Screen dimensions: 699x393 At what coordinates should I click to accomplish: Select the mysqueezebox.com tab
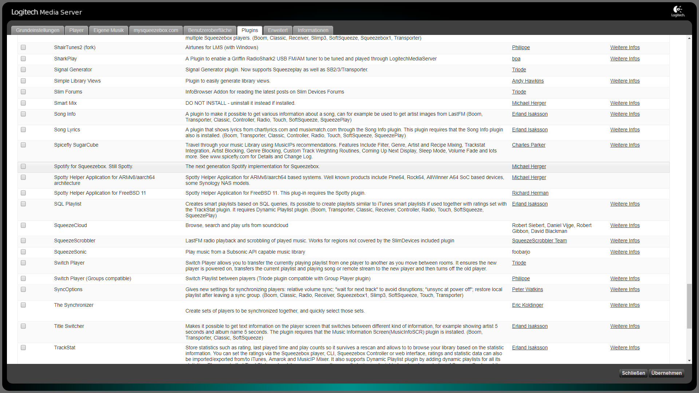pos(156,30)
